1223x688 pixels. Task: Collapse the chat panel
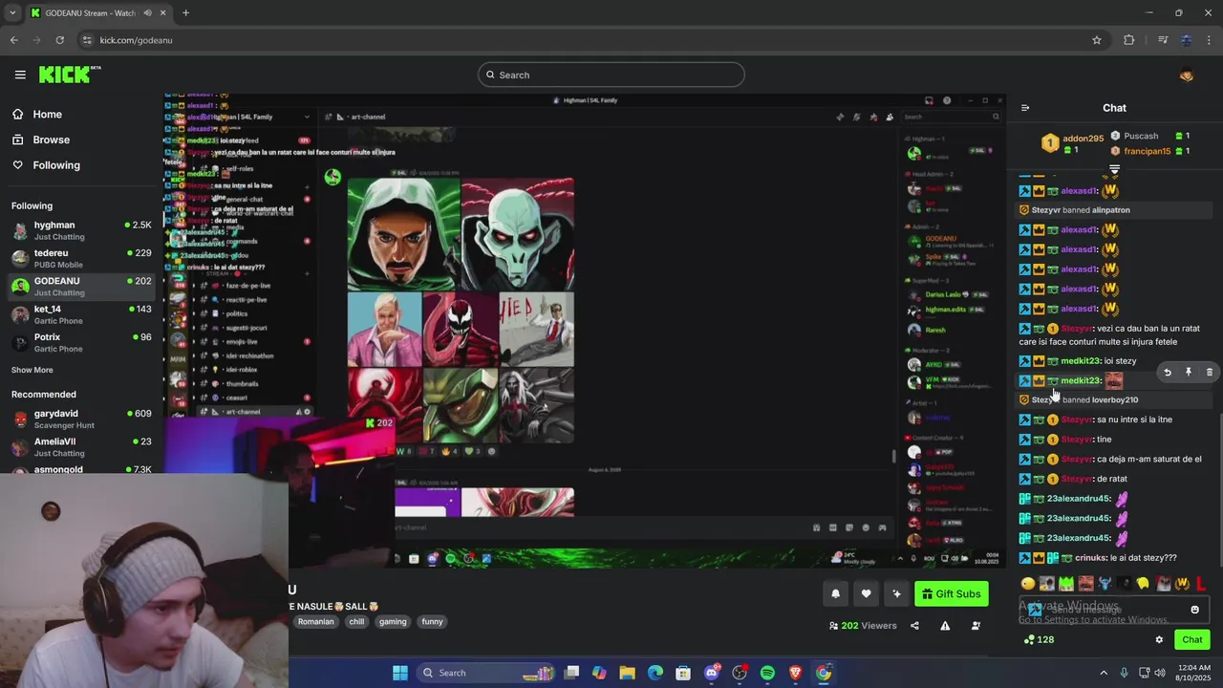(x=1025, y=108)
